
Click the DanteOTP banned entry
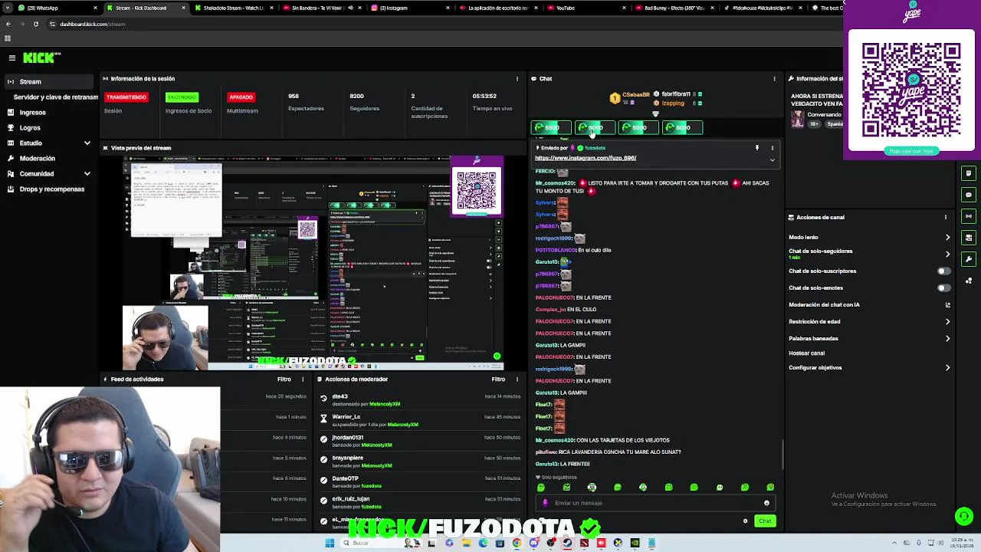[420, 481]
